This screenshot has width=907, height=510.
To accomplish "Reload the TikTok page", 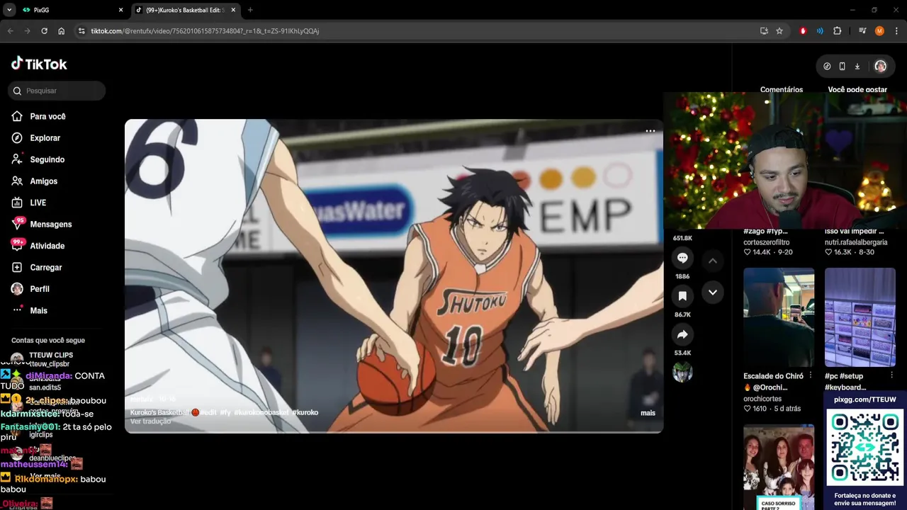I will (44, 31).
